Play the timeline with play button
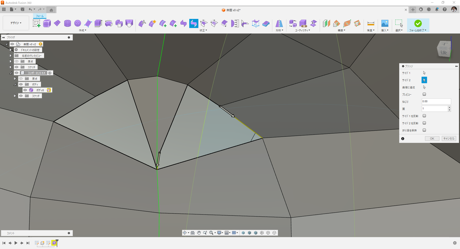The height and width of the screenshot is (249, 460). click(16, 243)
